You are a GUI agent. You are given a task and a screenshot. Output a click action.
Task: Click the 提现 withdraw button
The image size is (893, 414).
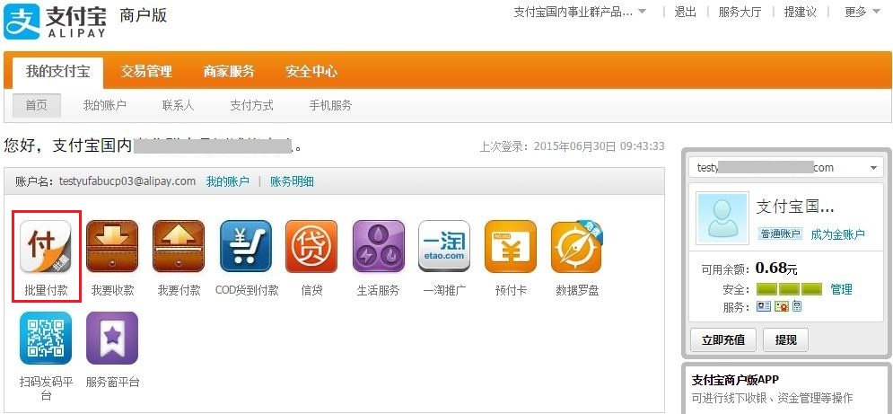785,339
